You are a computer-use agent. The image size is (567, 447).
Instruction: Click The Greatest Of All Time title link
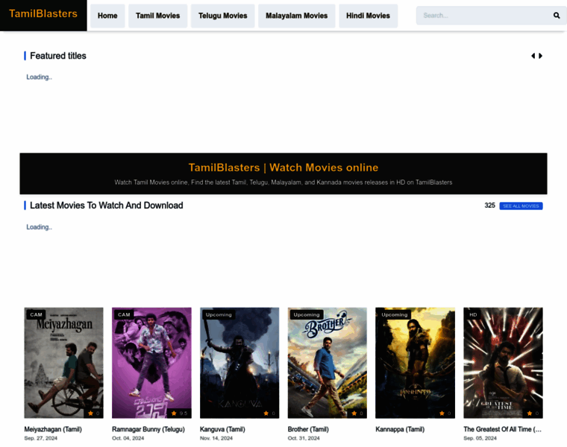(x=503, y=429)
